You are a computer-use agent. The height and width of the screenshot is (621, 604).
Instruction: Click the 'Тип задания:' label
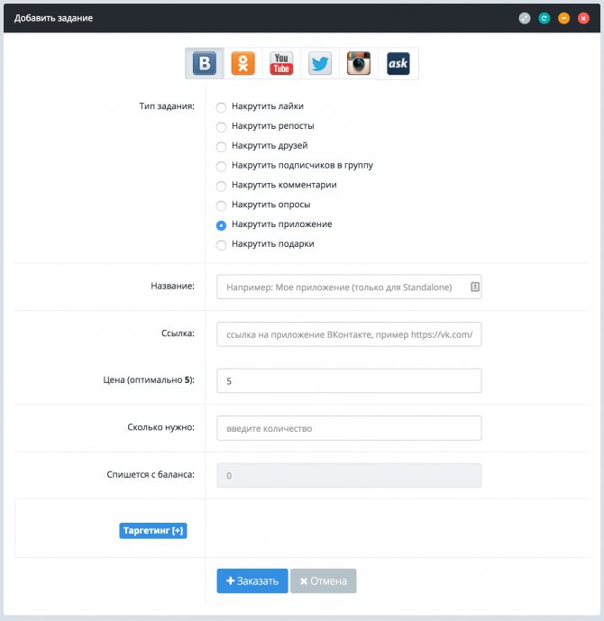tap(167, 106)
